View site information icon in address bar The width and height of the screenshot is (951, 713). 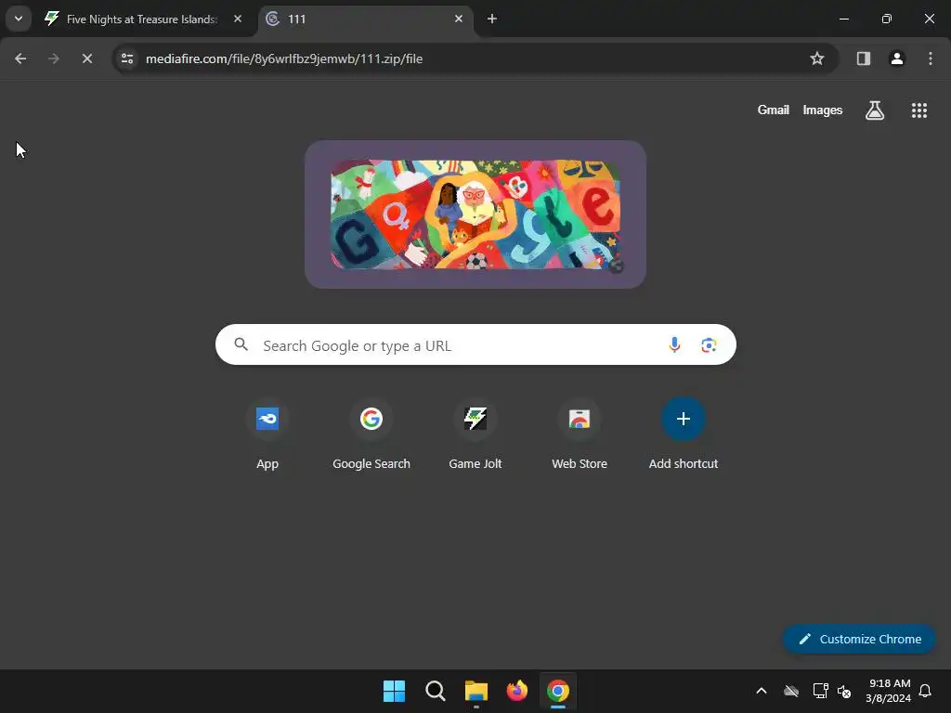pyautogui.click(x=127, y=58)
